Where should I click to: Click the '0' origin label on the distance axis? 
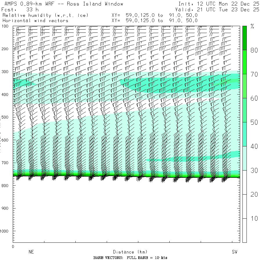tap(13, 246)
